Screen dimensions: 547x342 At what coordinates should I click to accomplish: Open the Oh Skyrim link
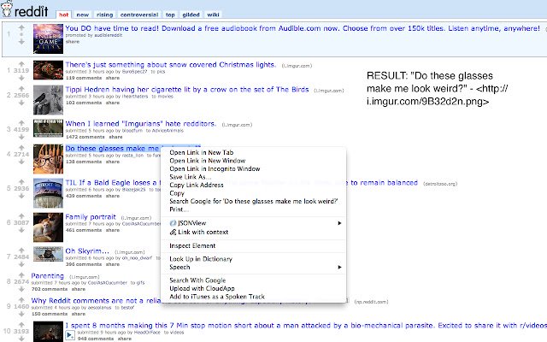[87, 251]
